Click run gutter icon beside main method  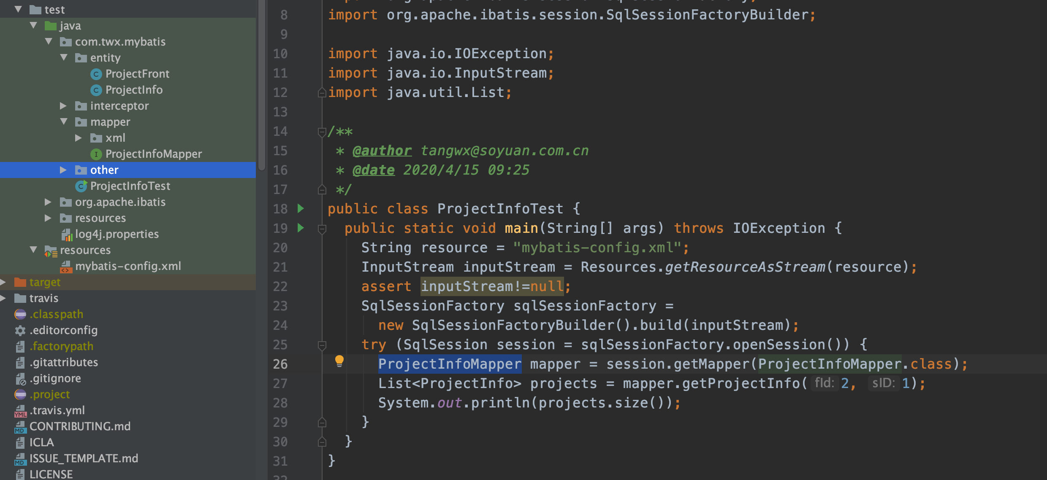301,228
